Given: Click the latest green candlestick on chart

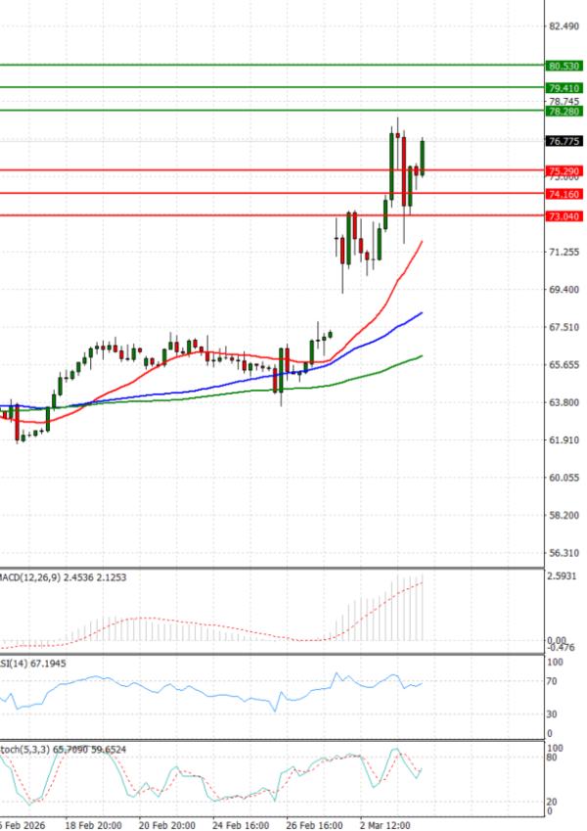Looking at the screenshot, I should click(423, 157).
